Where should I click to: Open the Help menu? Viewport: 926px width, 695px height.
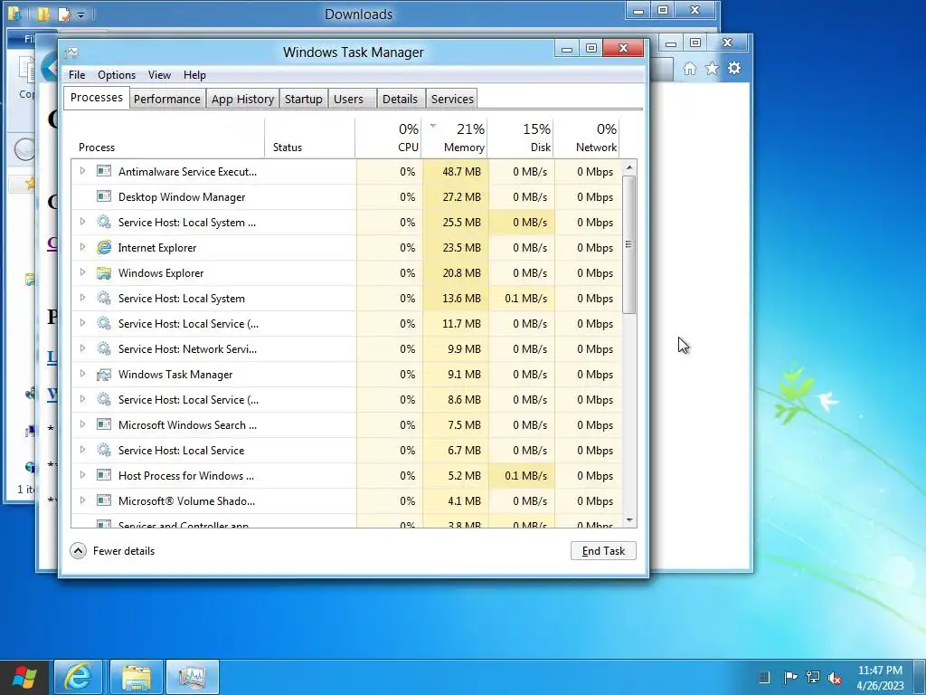(x=194, y=75)
